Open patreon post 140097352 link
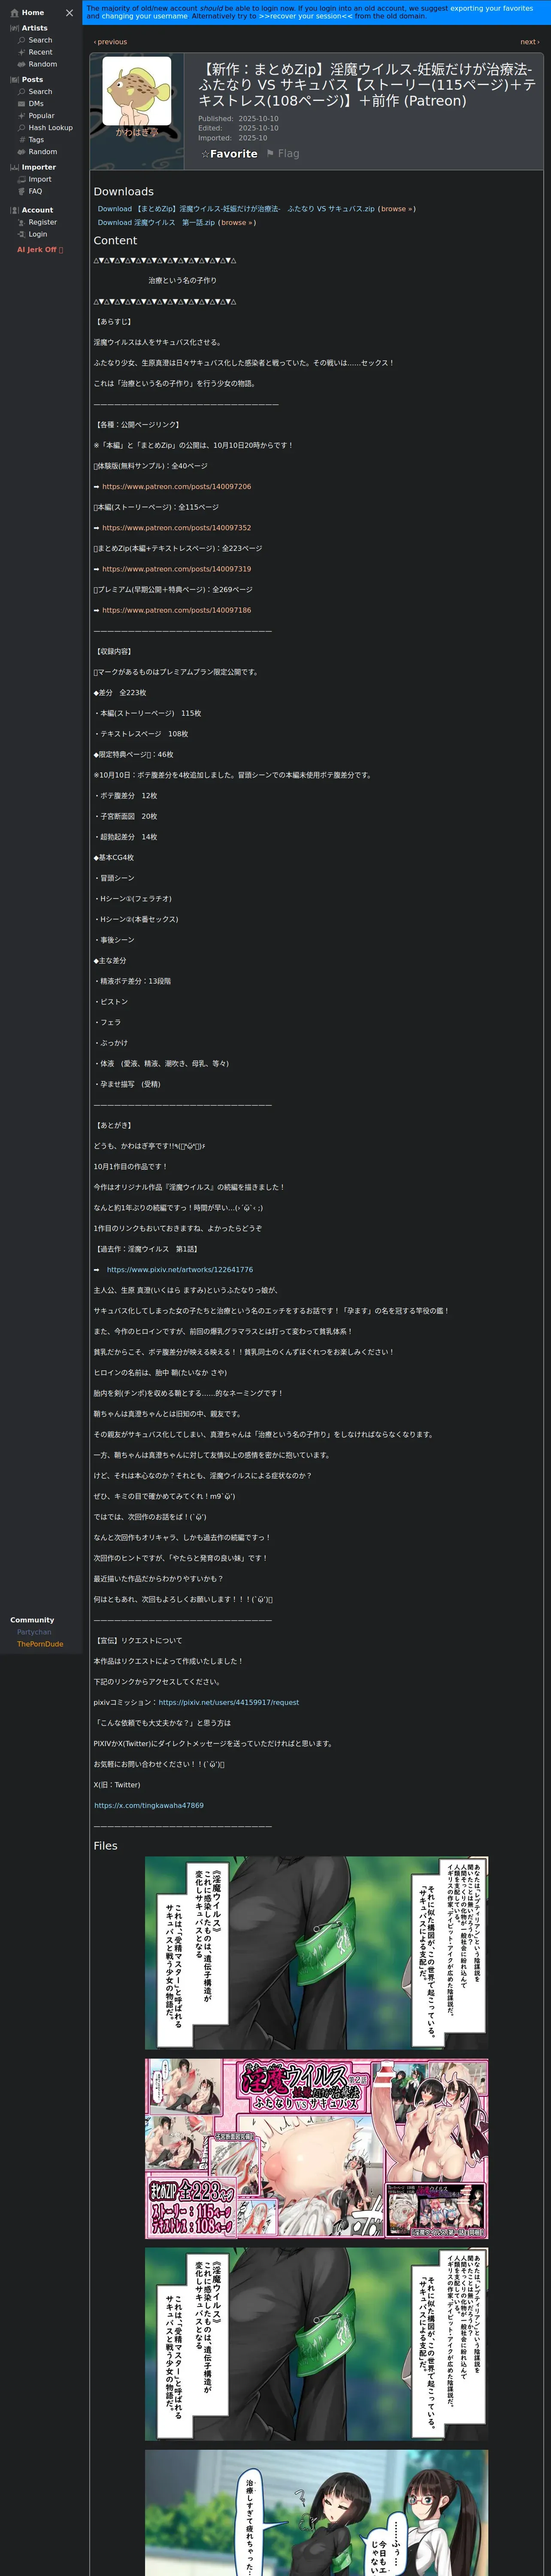The width and height of the screenshot is (551, 2576). click(x=176, y=528)
